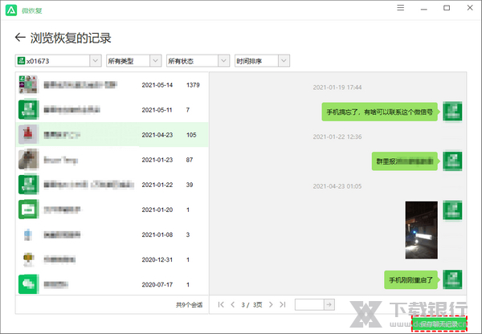Click avatar of the 2021-01-23 conversation
The width and height of the screenshot is (482, 334).
click(x=28, y=160)
